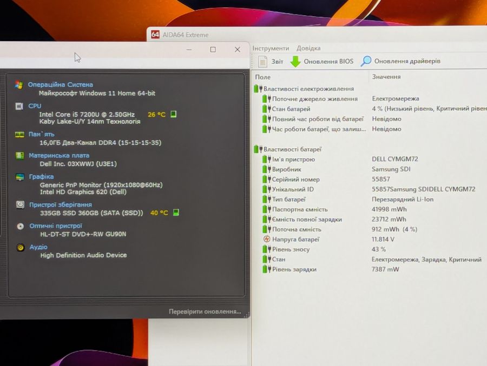Screen dimensions: 487x366
Task: Click the value 11.814 V
Action: [383, 239]
